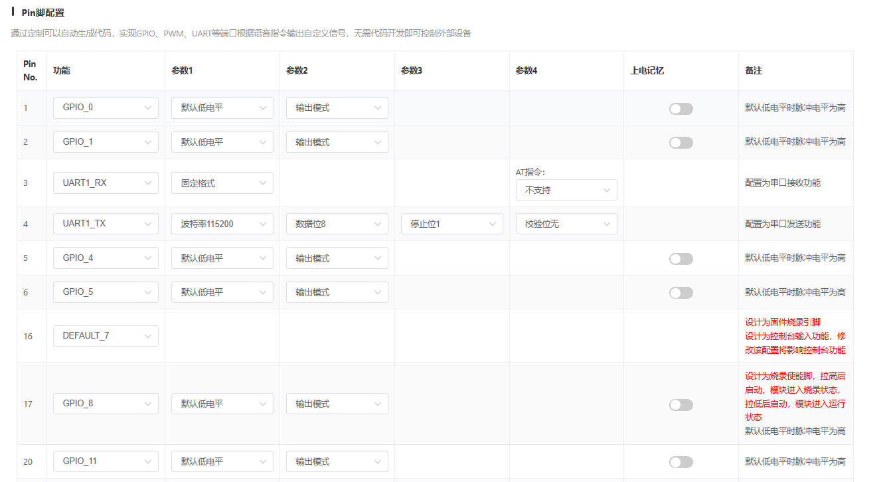Enable power-on memory toggle for Pin 1
The image size is (891, 482).
tap(681, 108)
